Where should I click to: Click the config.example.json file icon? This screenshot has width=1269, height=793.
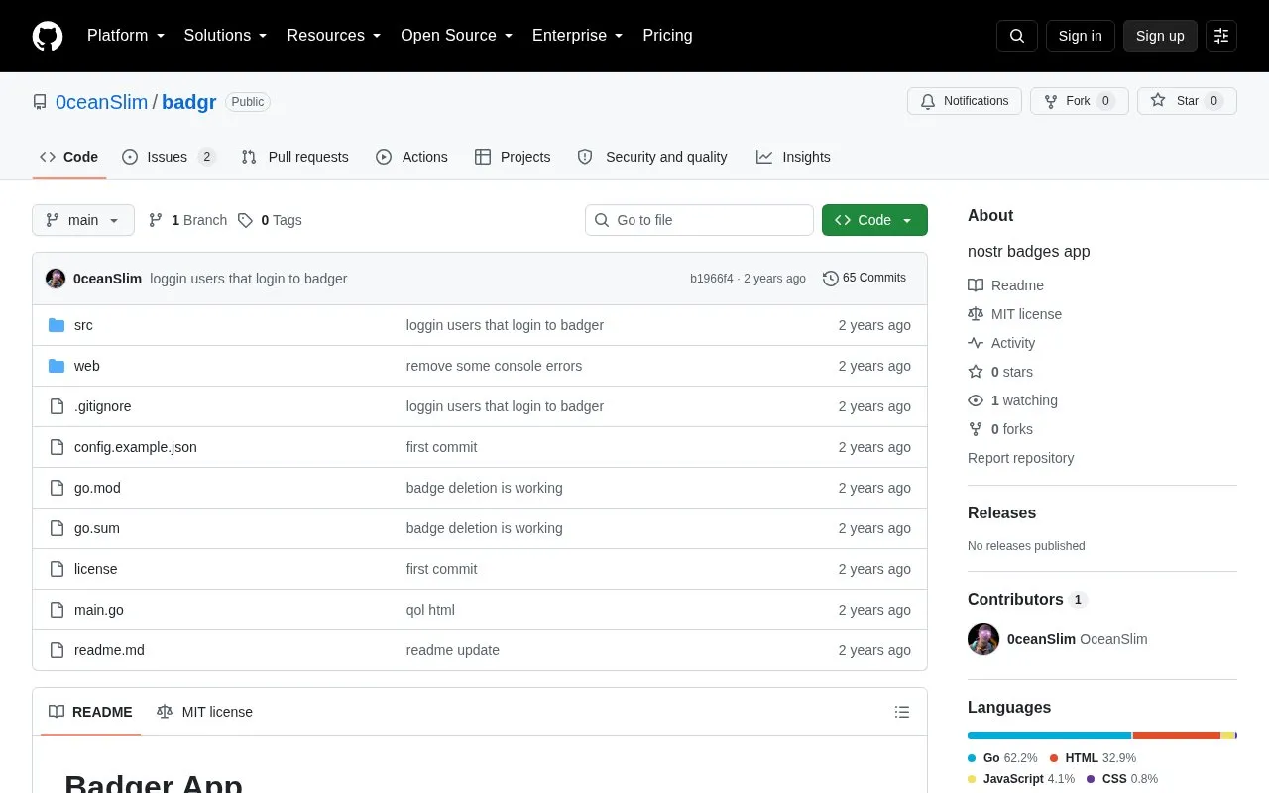[57, 447]
